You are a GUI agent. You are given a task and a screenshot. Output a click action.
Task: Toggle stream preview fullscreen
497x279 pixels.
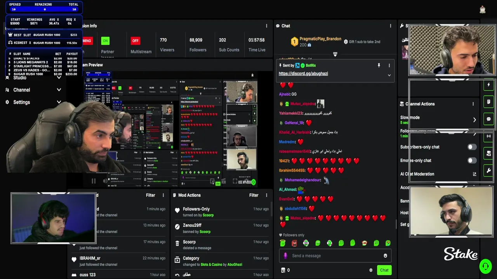click(235, 181)
